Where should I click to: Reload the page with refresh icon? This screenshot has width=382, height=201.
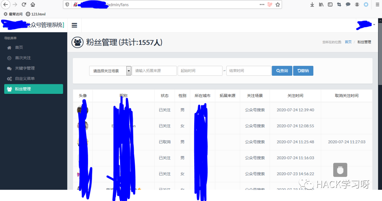tap(24, 4)
